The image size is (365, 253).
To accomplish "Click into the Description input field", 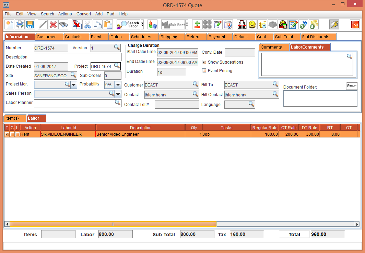I will [78, 57].
